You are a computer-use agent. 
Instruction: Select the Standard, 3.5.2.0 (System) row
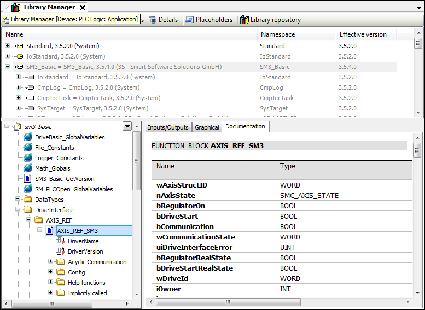tap(62, 46)
